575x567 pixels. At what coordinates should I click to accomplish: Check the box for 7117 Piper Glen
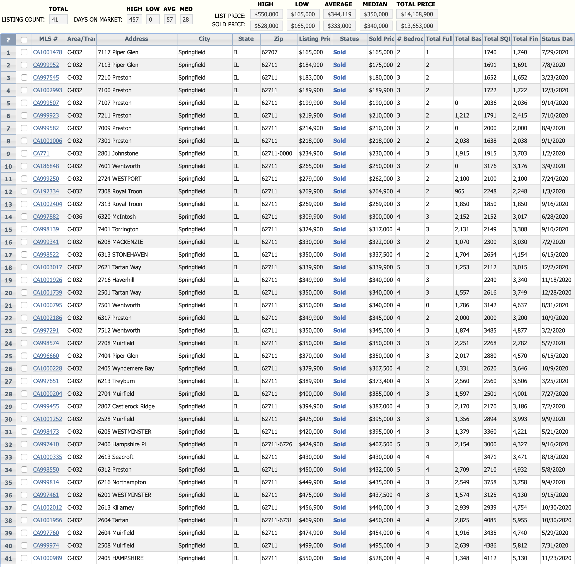pos(24,52)
